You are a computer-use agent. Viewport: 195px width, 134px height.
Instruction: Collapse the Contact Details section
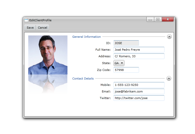pyautogui.click(x=169, y=79)
